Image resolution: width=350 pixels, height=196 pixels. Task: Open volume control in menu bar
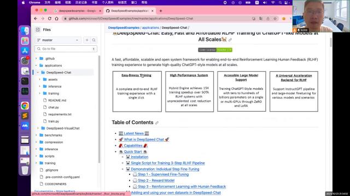point(265,3)
